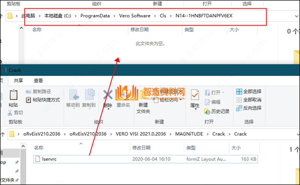300x185 pixels.
Task: Go to Vero Software breadcrumb
Action: click(134, 15)
